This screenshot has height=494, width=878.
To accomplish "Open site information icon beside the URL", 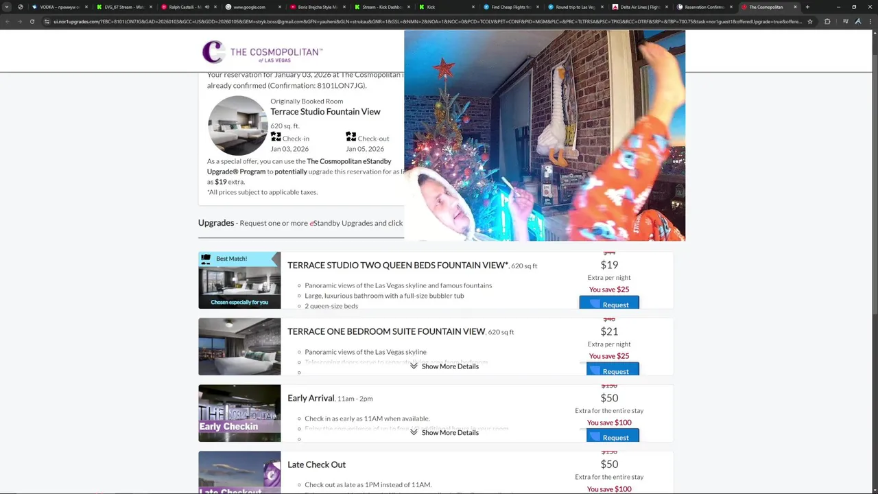I will tap(47, 21).
